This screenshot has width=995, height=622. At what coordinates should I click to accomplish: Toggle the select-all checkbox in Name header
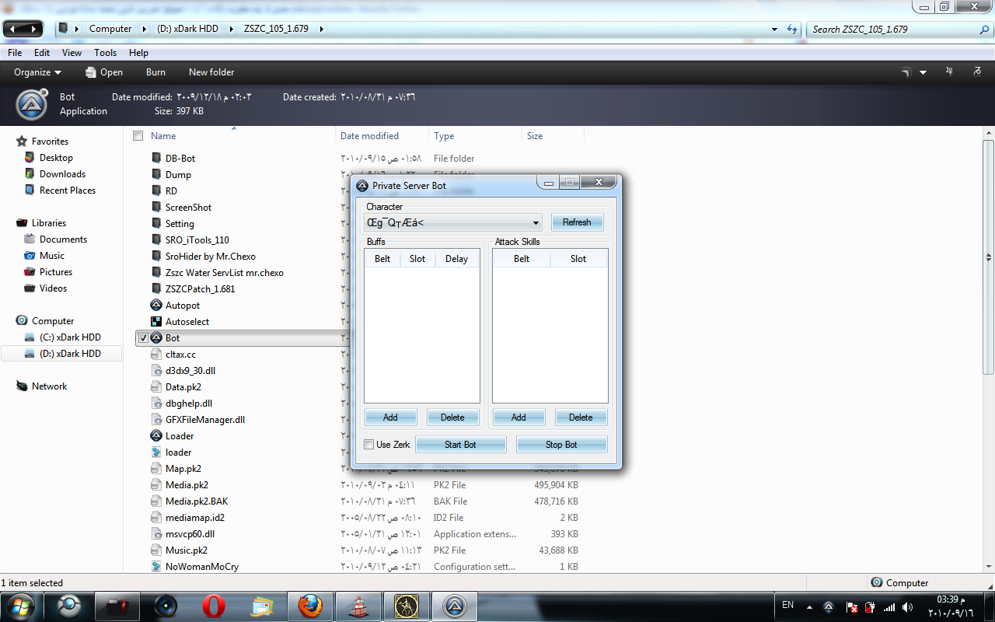click(138, 136)
